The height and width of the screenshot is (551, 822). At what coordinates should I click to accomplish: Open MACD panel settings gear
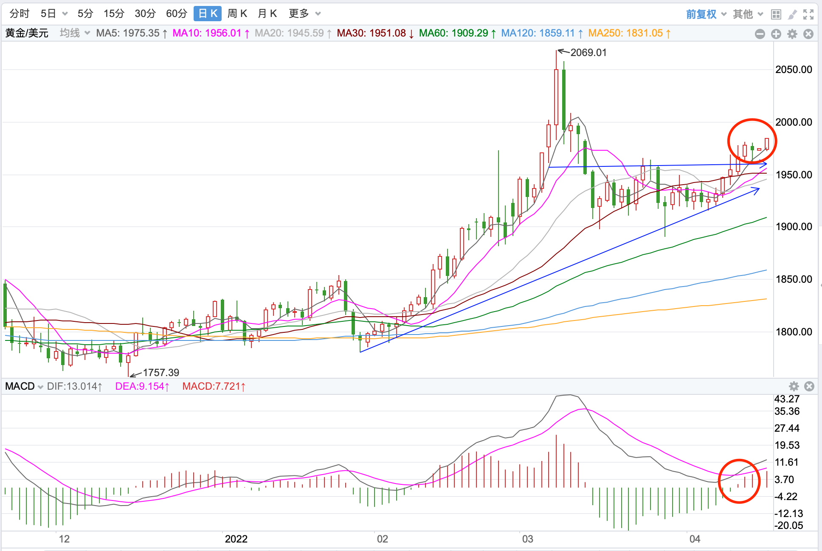point(794,386)
